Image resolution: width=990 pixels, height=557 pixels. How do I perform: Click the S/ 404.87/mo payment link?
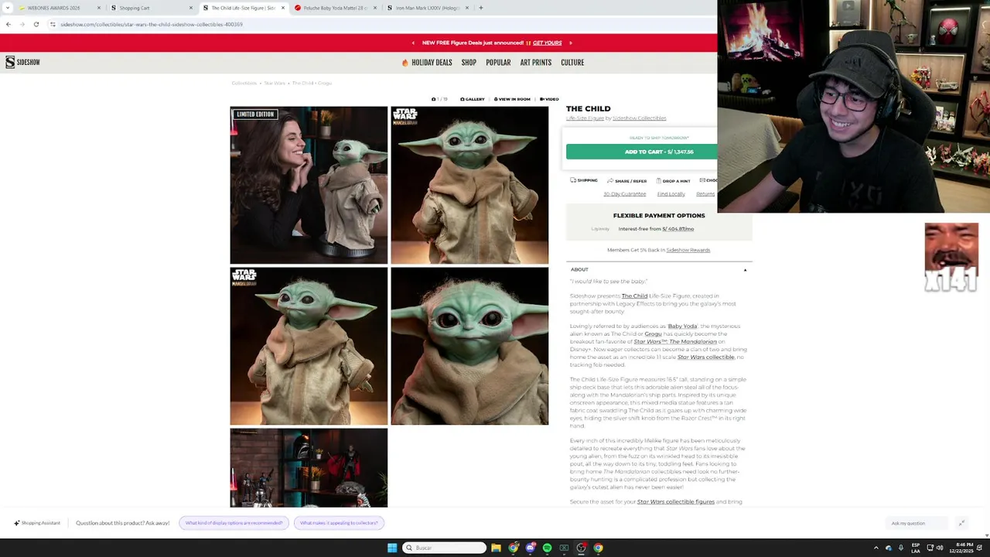click(678, 229)
